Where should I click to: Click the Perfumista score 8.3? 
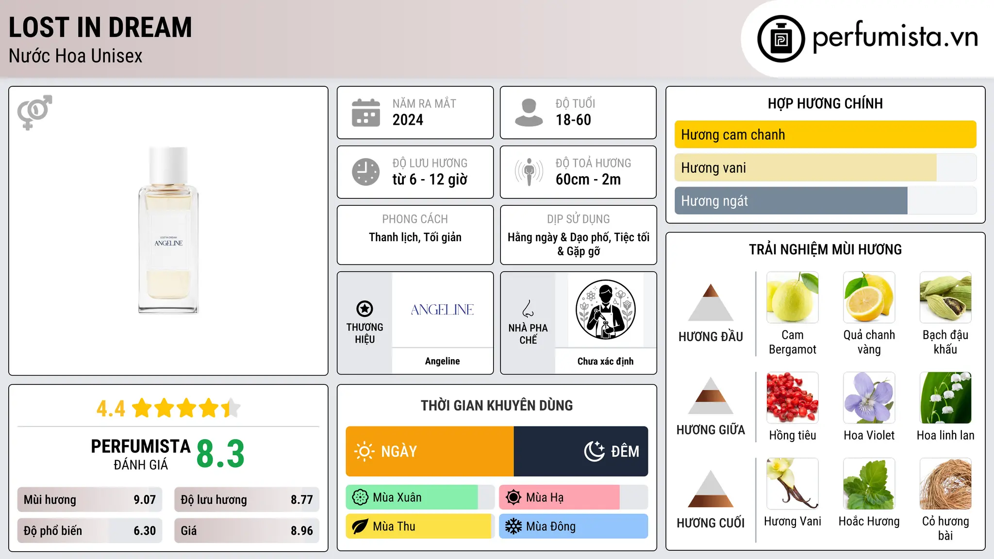pyautogui.click(x=220, y=454)
